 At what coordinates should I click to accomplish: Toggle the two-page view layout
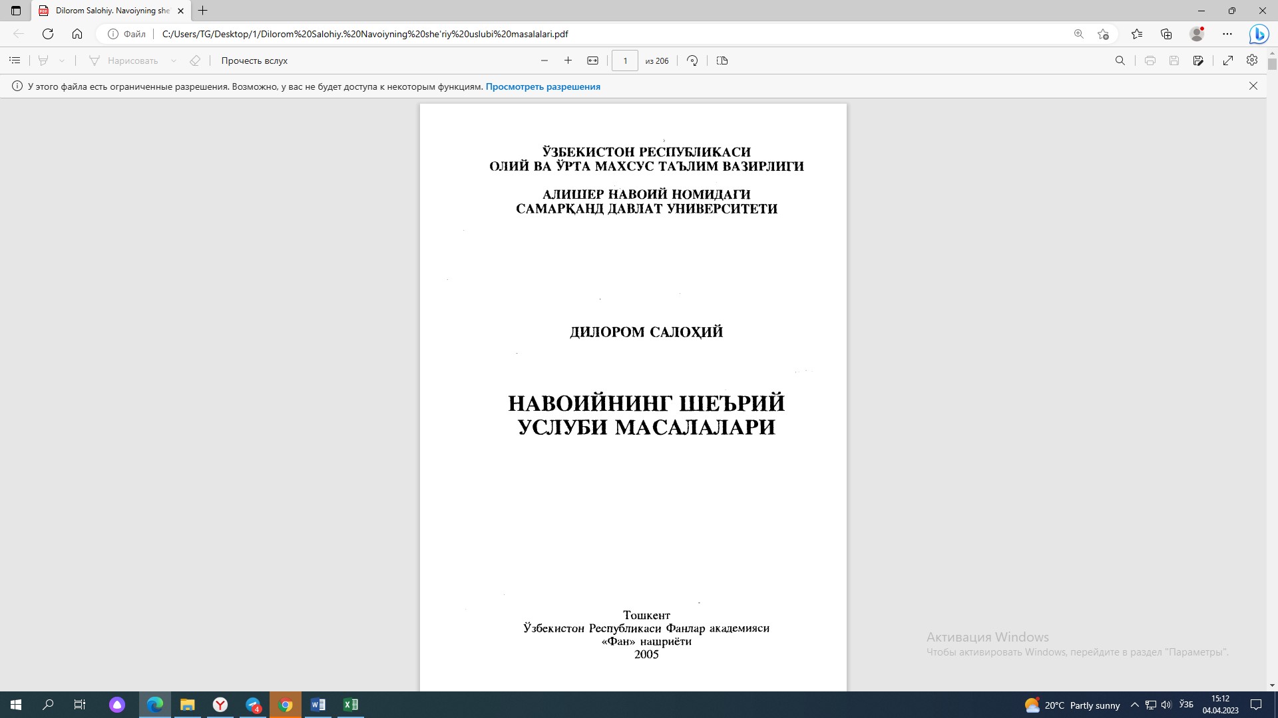pyautogui.click(x=722, y=60)
